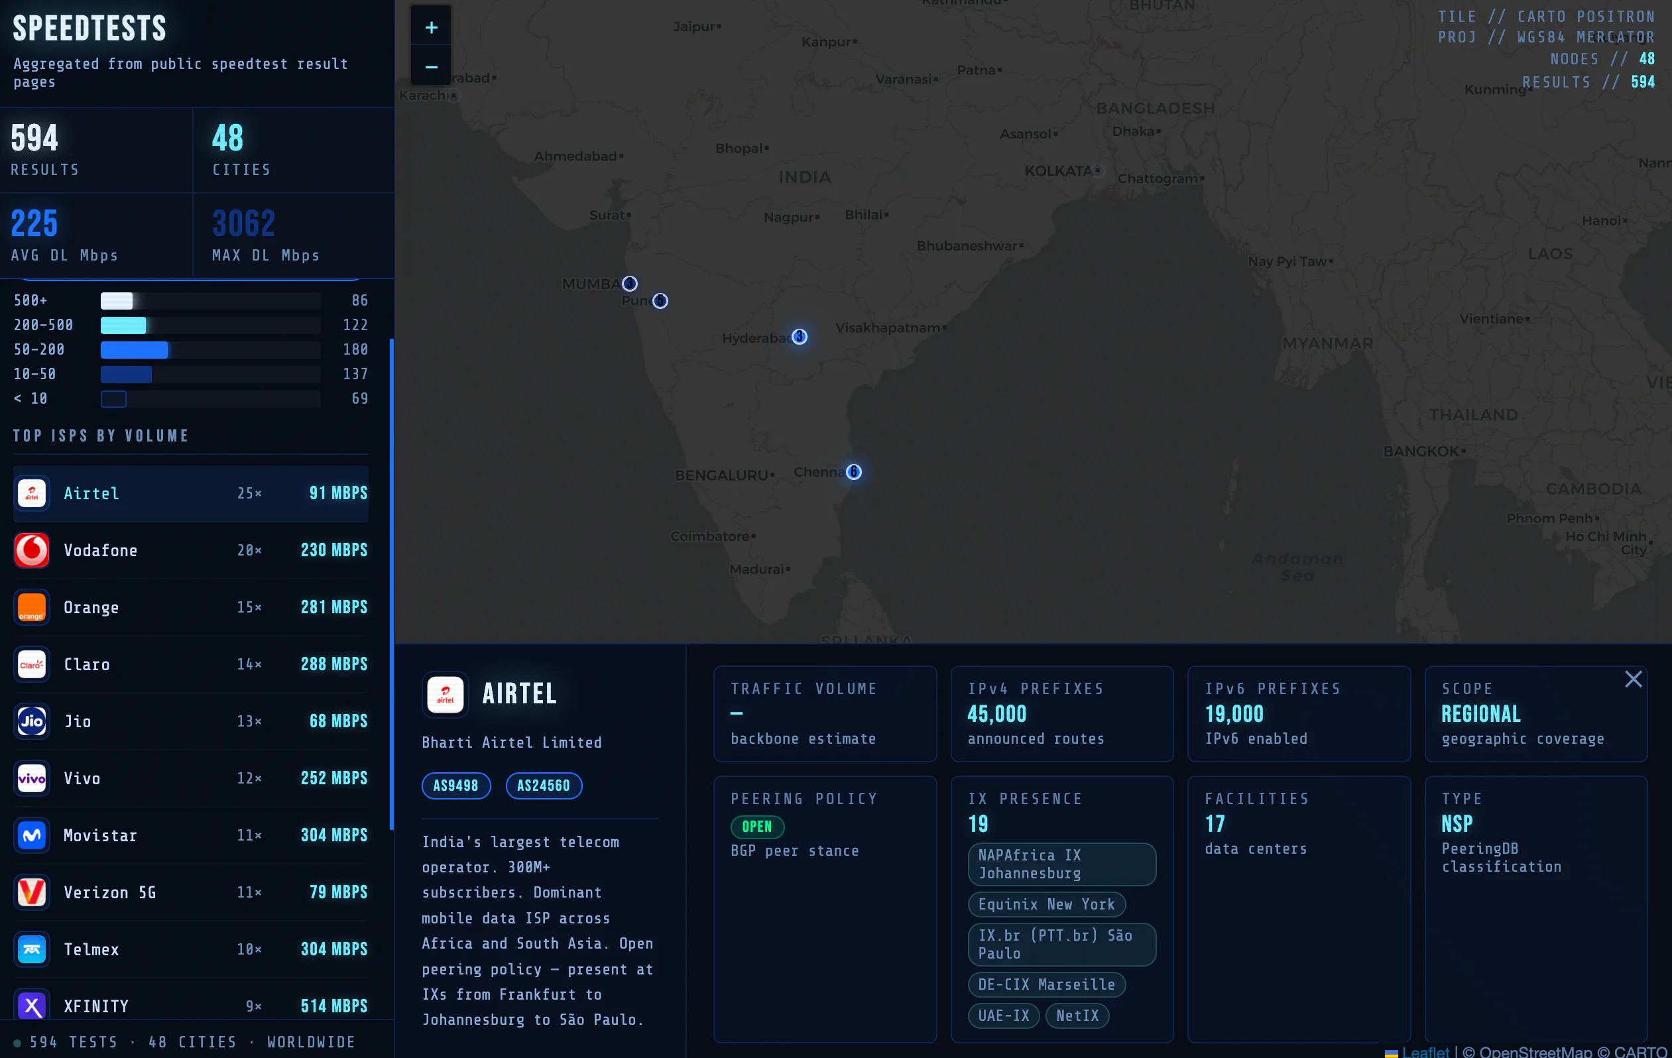Click the Vivo logo icon

(32, 778)
